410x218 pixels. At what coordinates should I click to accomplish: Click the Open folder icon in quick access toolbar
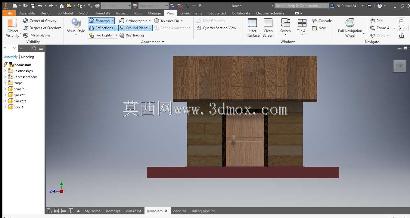[26, 6]
